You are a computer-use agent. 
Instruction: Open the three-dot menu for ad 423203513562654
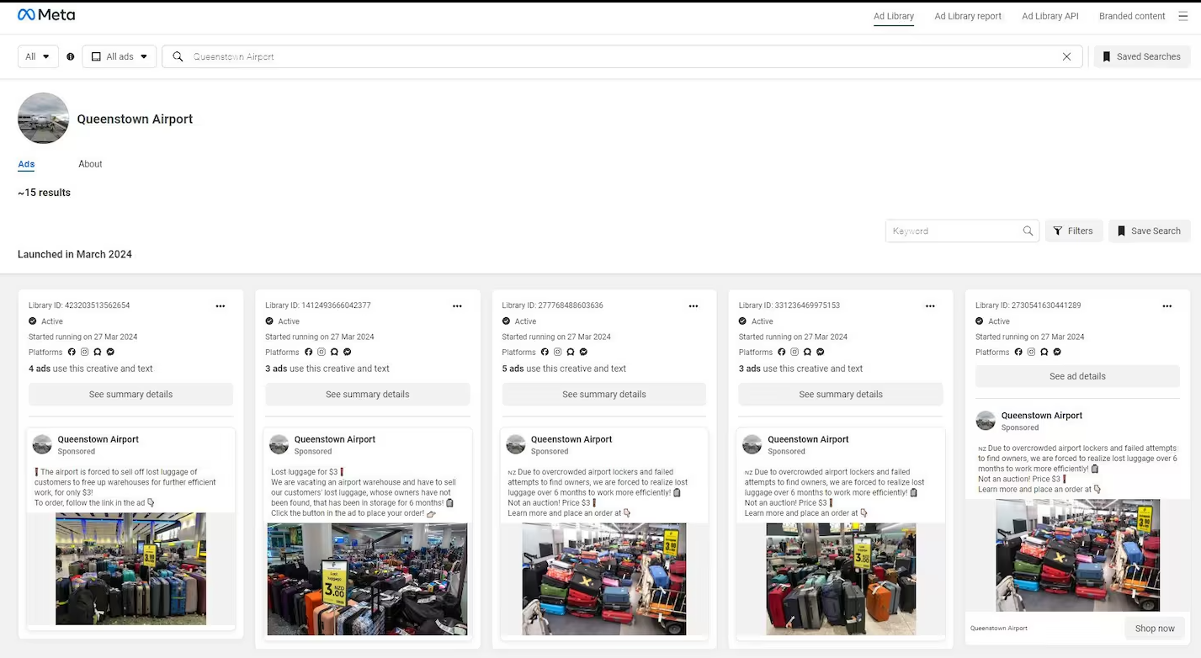click(x=221, y=306)
